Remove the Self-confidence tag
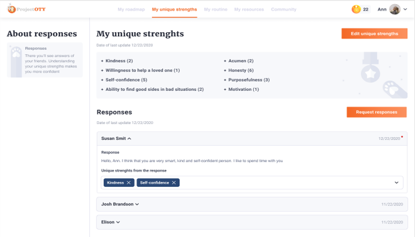The image size is (415, 237). (x=174, y=183)
